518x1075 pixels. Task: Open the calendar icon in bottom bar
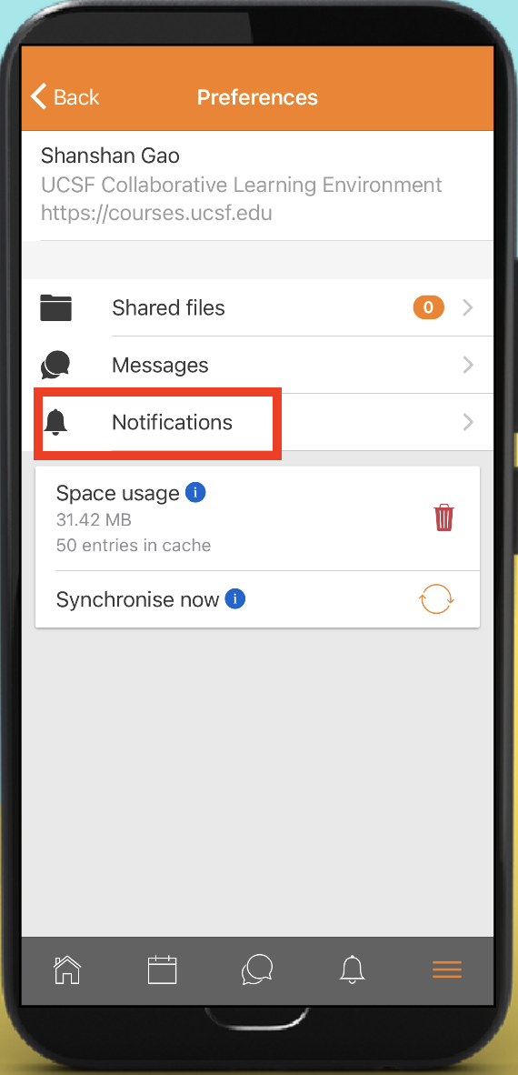coord(163,970)
